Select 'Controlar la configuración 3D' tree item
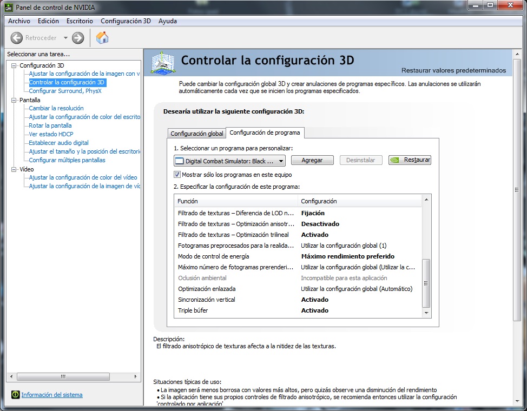 tap(67, 82)
